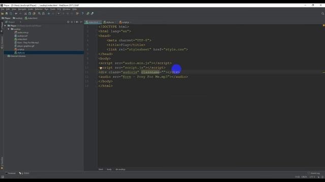Toggle the Favorites side tool window button
Viewport: 325px width, 182px height.
[x=2, y=163]
